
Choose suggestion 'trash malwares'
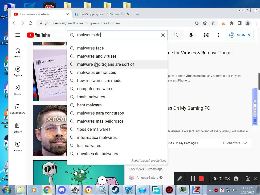117,97
